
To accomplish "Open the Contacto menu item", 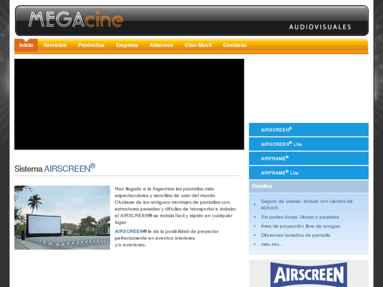I will [235, 45].
